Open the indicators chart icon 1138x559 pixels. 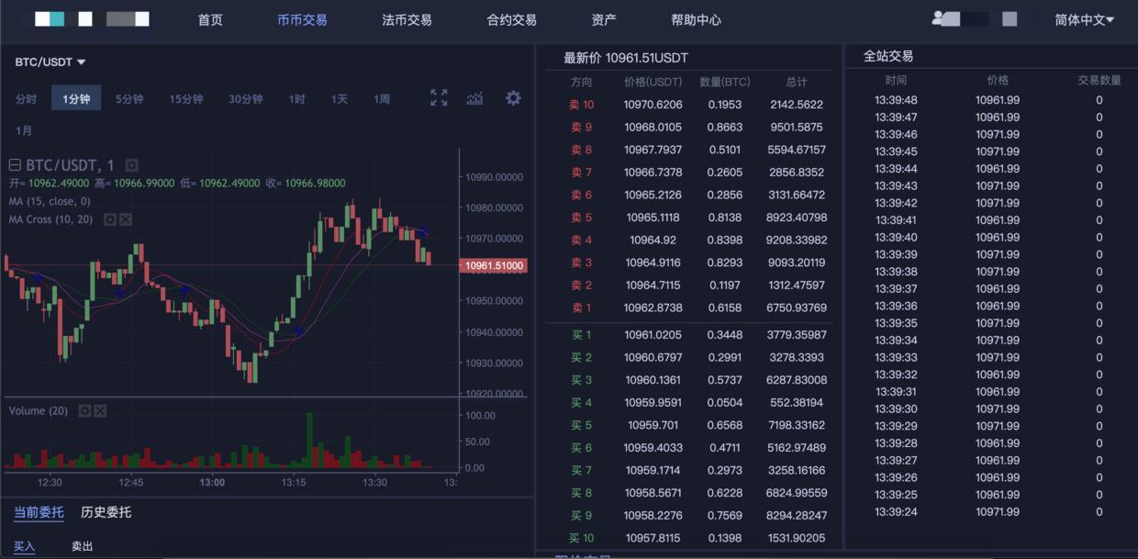[474, 98]
